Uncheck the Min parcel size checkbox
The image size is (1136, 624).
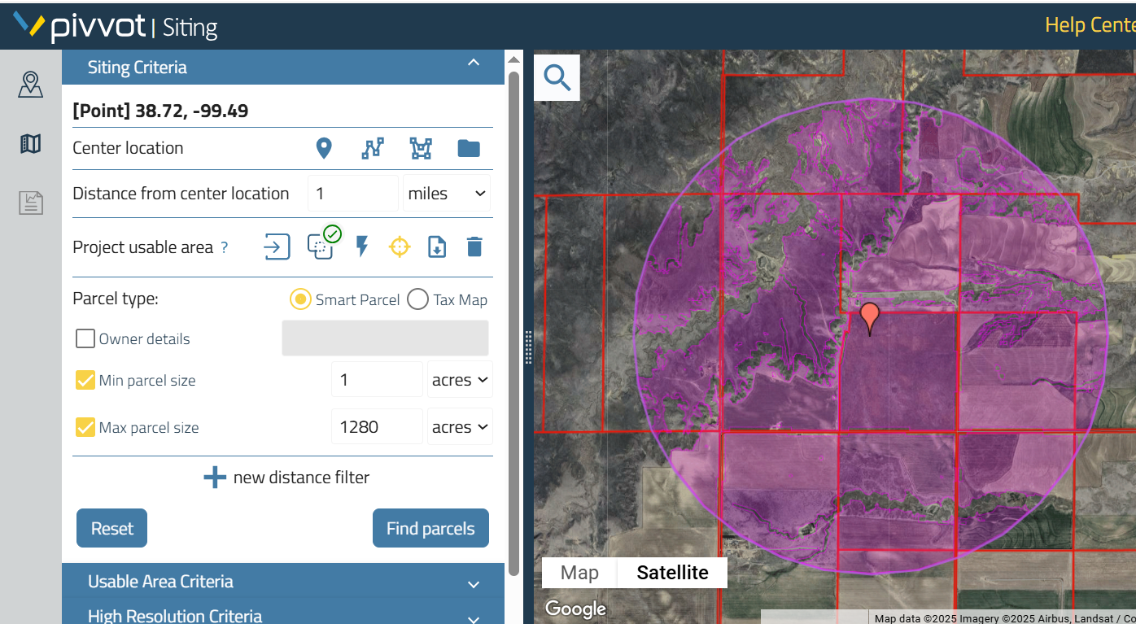[85, 380]
